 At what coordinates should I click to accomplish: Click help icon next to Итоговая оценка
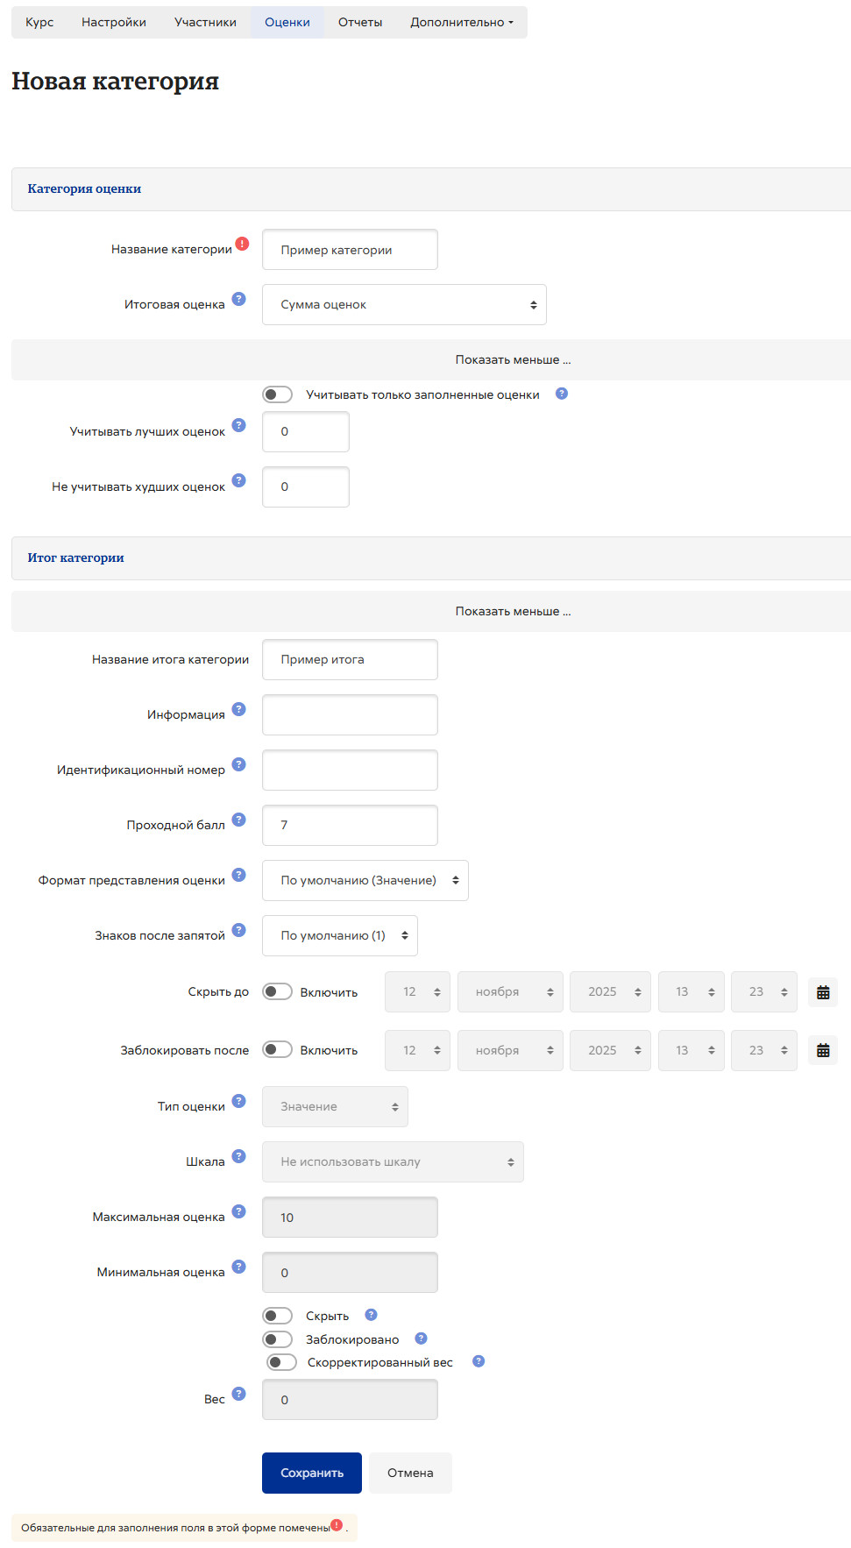point(238,299)
